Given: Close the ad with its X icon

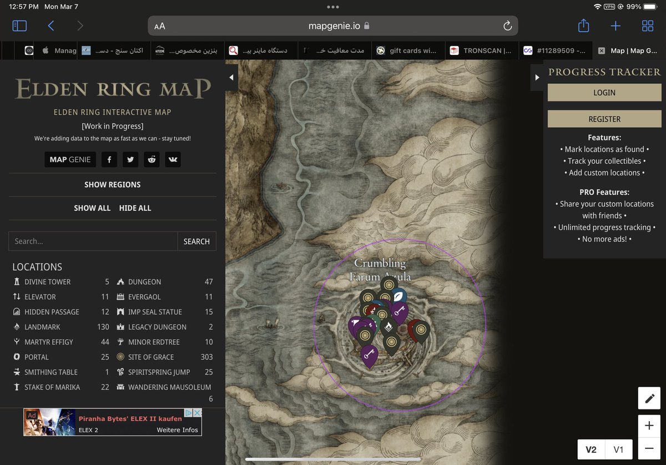Looking at the screenshot, I should coord(197,413).
